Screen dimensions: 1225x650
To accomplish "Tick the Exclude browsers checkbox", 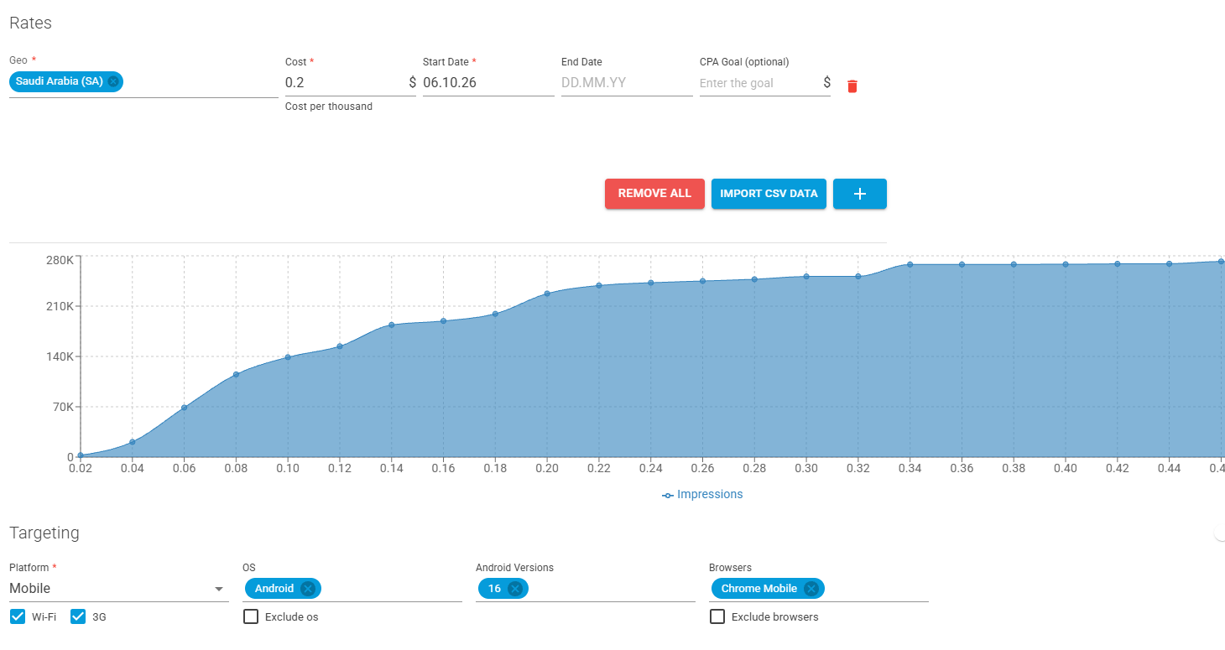I will (x=717, y=616).
